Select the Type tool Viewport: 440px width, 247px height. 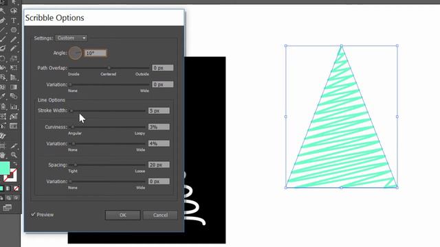[x=14, y=21]
